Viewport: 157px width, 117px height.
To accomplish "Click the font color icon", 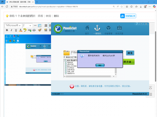I will tap(20, 30).
